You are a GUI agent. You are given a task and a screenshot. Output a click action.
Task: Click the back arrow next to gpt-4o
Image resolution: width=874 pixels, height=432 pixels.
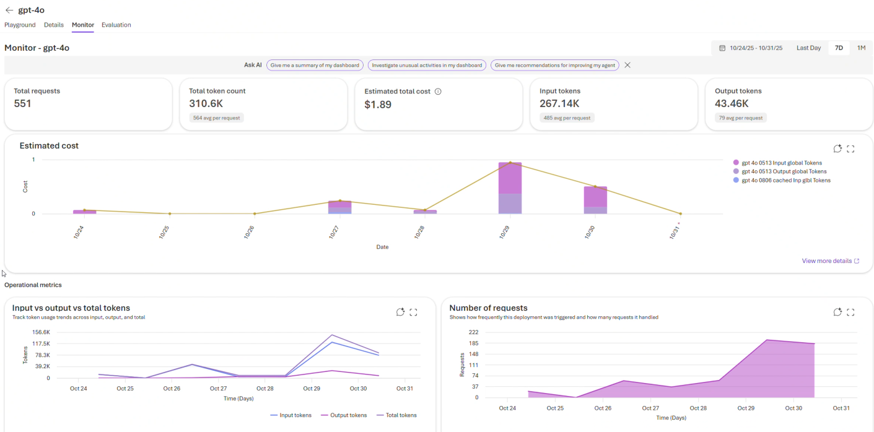click(x=9, y=10)
